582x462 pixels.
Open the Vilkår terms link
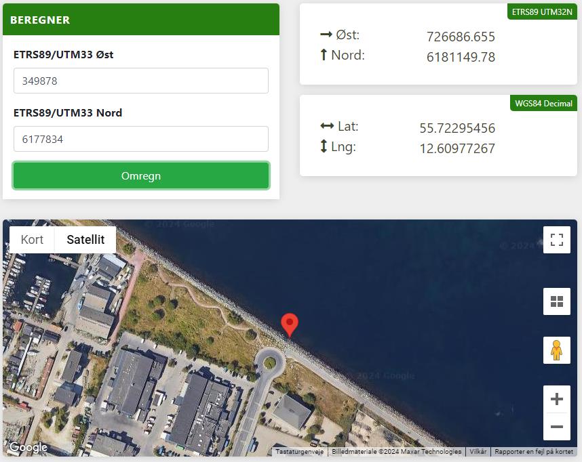tap(478, 452)
